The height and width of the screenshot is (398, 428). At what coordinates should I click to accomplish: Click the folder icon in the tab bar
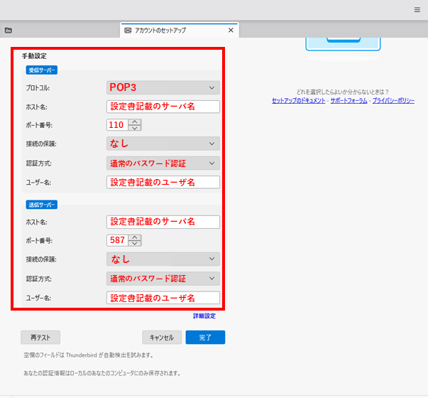pos(8,31)
